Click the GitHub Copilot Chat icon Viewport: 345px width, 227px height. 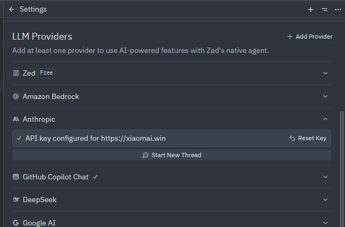tap(16, 177)
